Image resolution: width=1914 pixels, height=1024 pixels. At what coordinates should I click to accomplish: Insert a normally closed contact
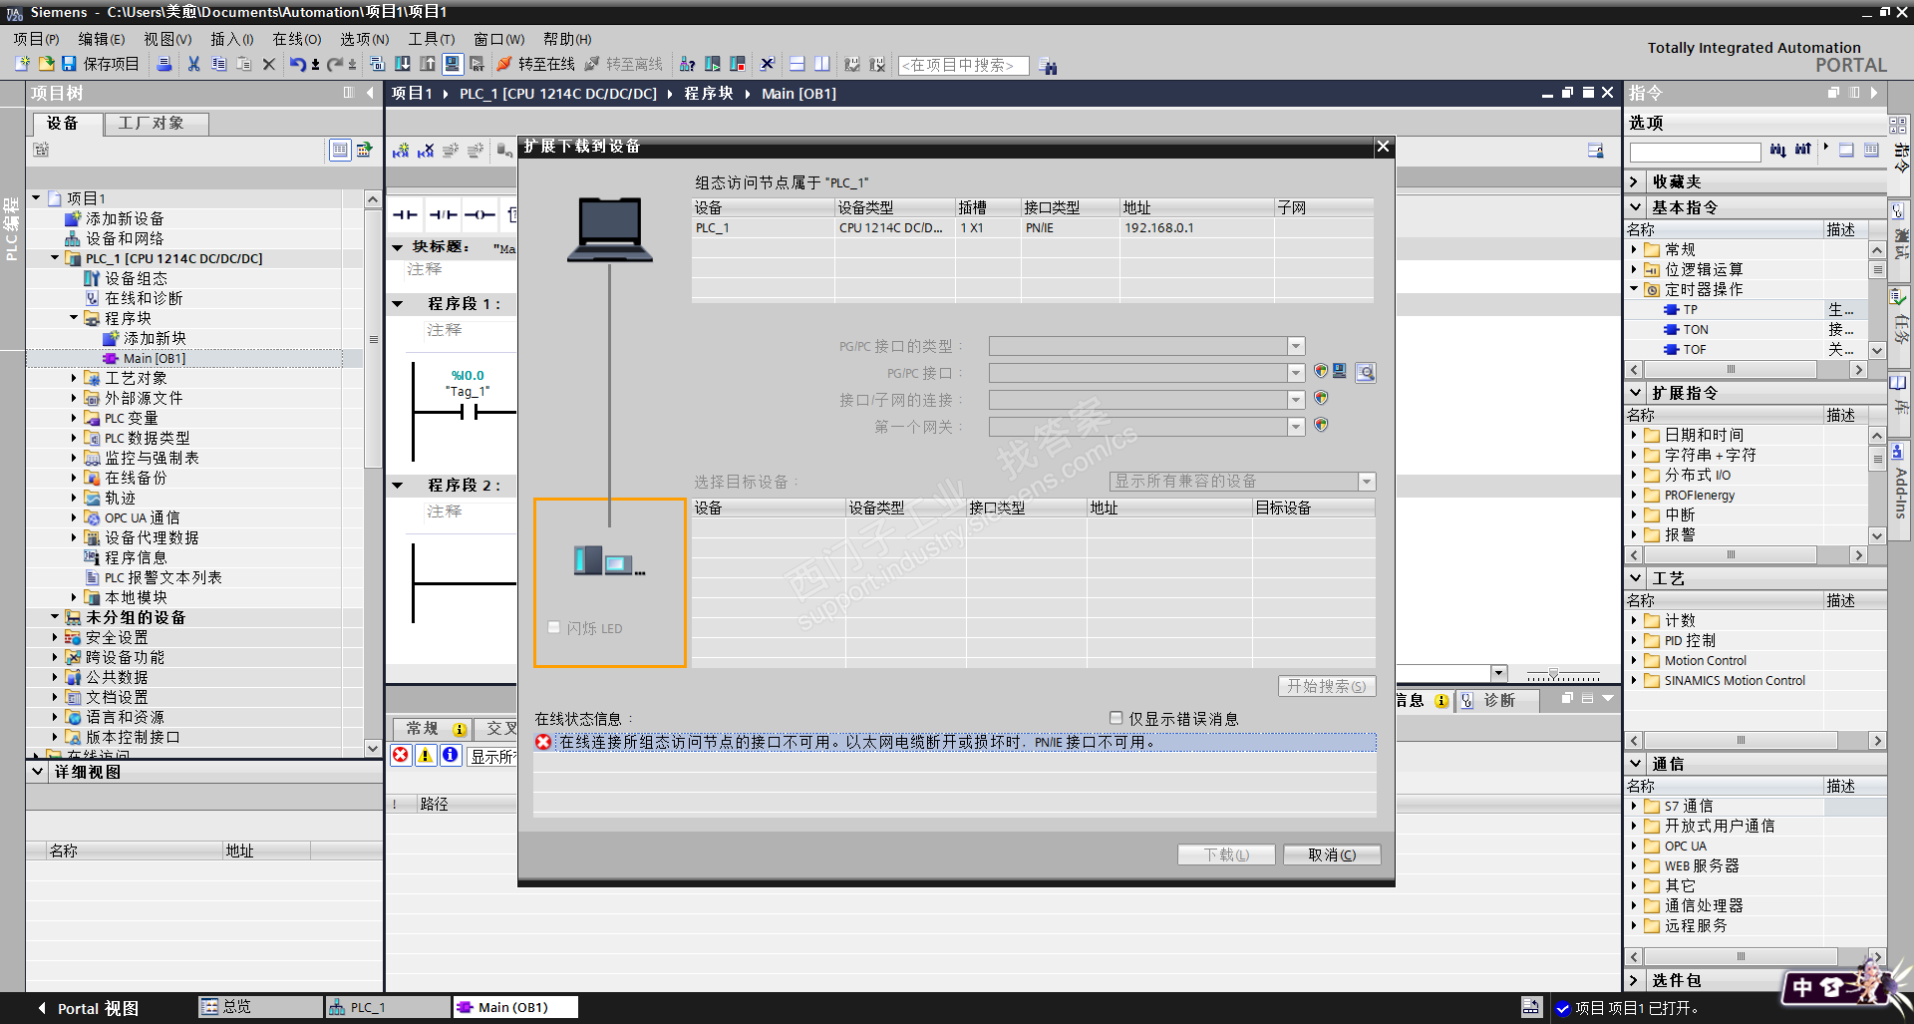click(443, 214)
